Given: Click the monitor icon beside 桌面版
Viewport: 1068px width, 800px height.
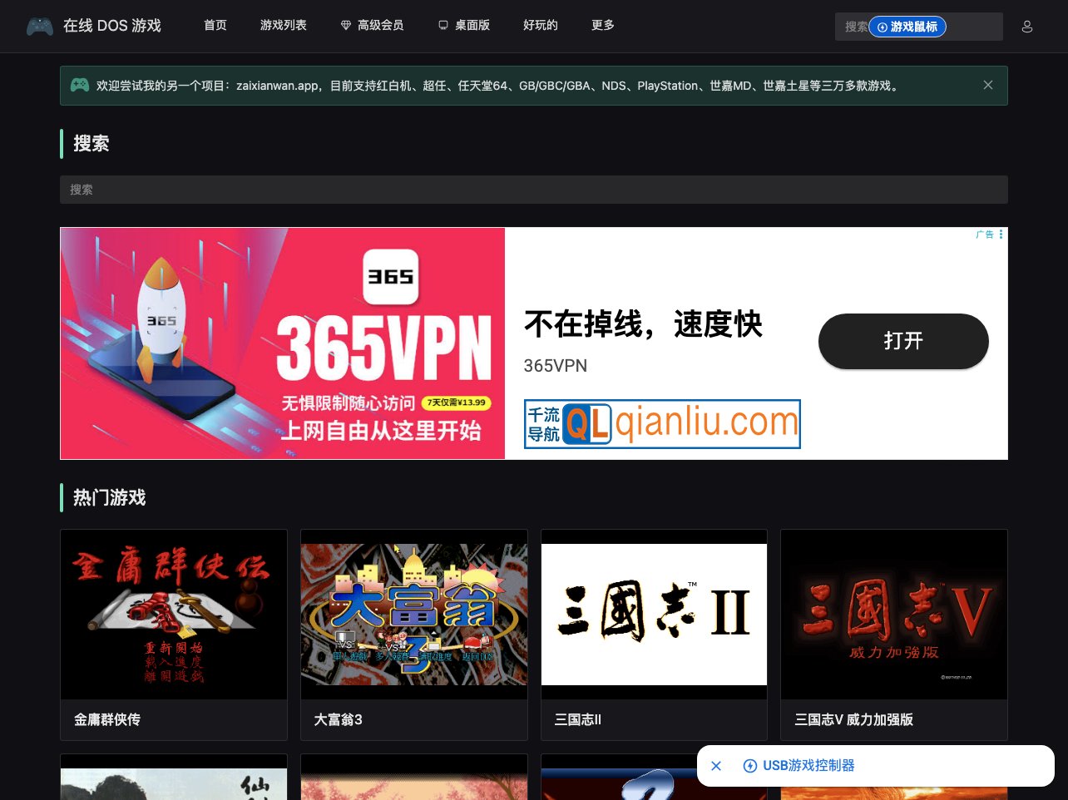Looking at the screenshot, I should 442,26.
